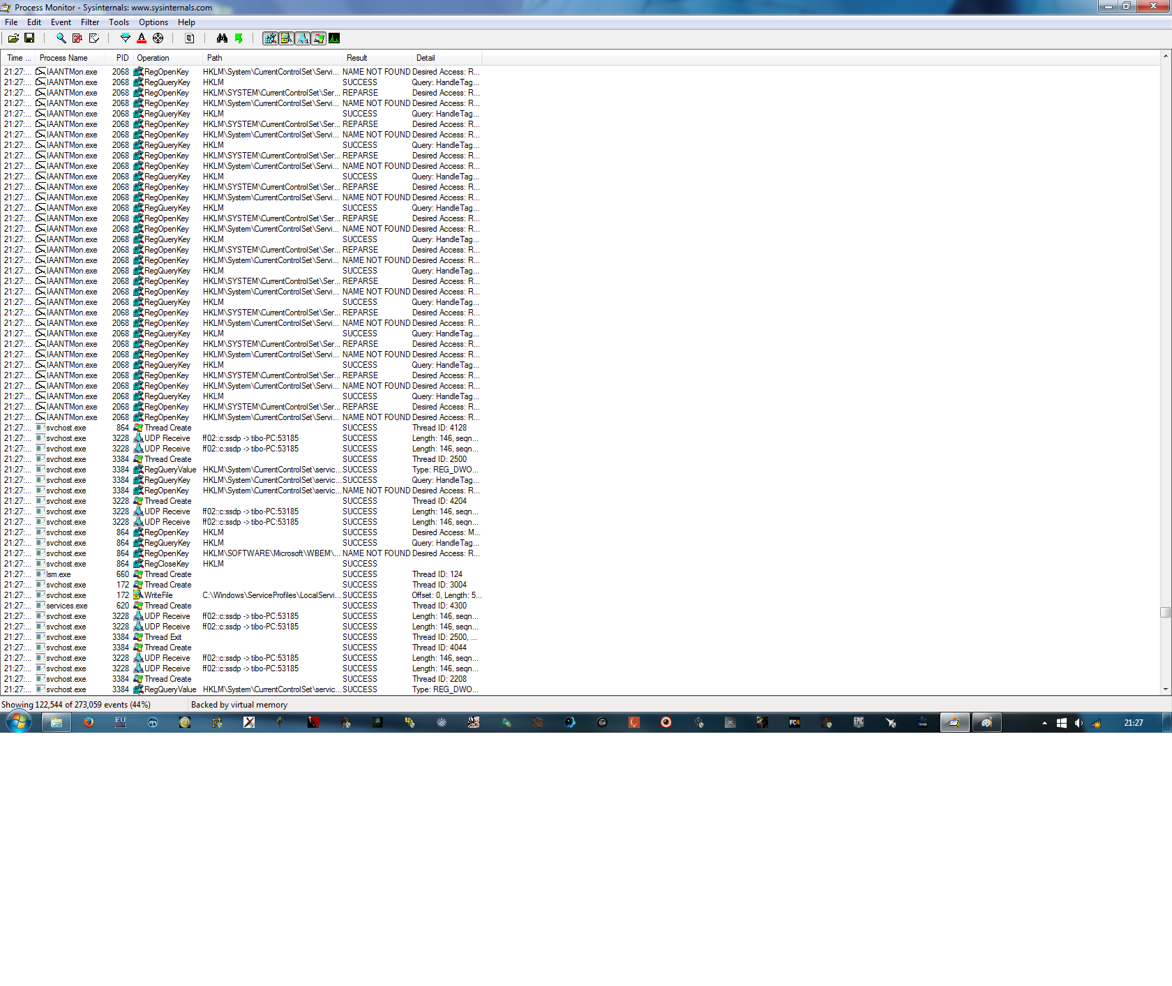Click the vertical scrollbar down arrow
This screenshot has width=1172, height=986.
pos(1166,689)
